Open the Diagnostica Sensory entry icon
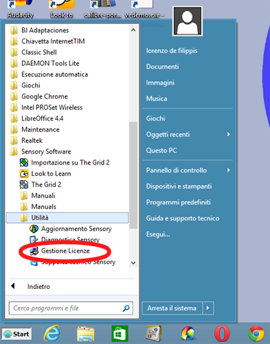The image size is (270, 344). click(34, 239)
